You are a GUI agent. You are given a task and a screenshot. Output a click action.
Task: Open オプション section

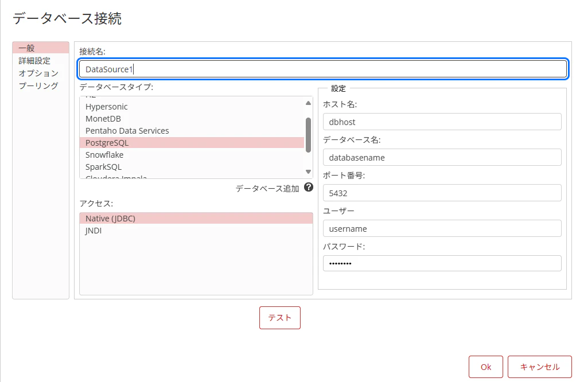[38, 73]
